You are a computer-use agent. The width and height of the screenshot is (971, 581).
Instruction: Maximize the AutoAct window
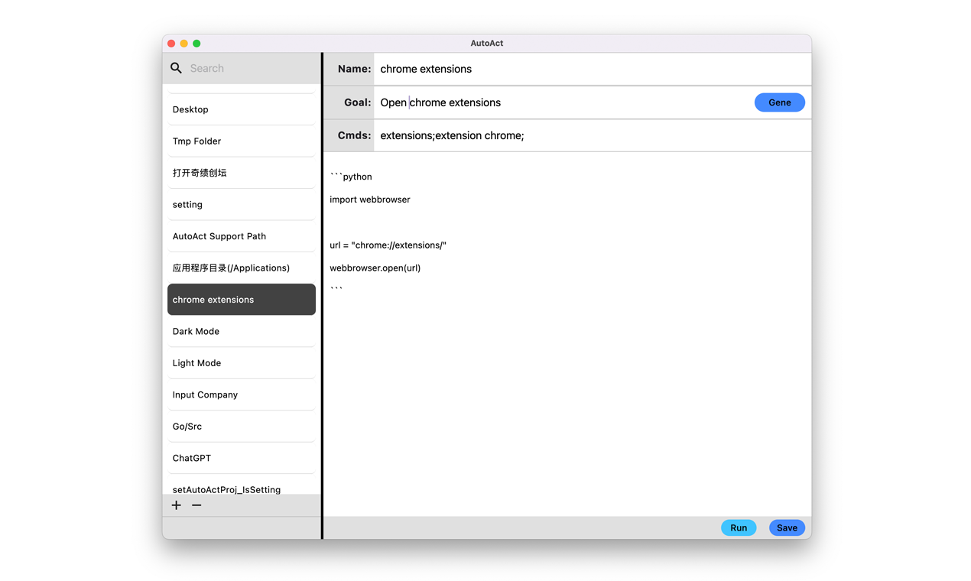[196, 44]
